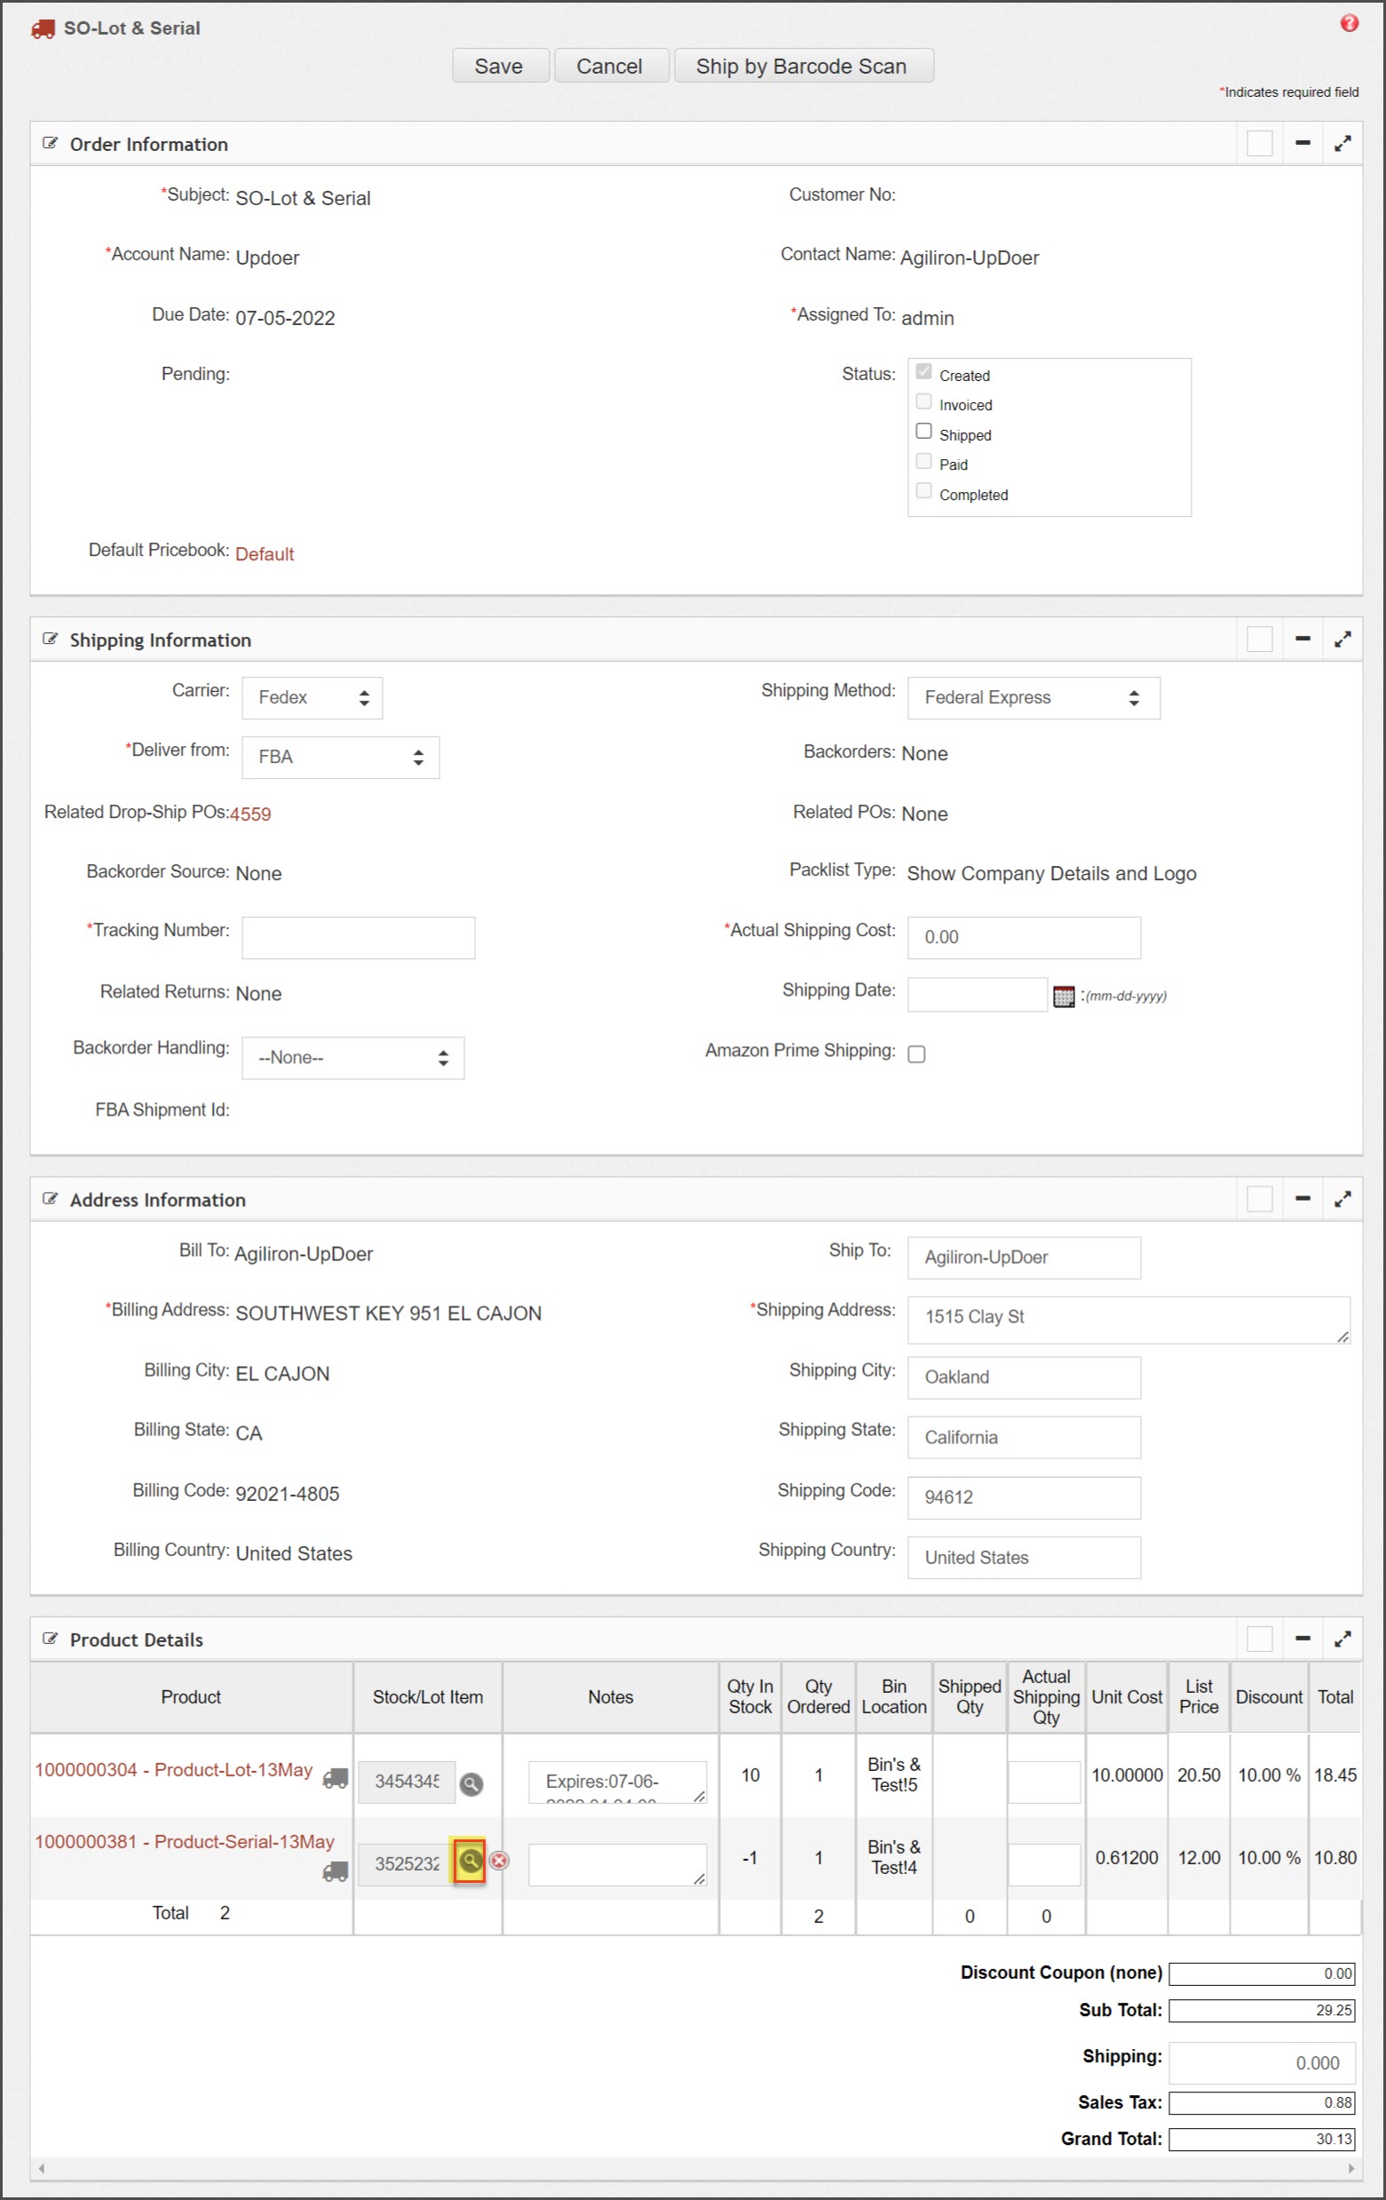1386x2200 pixels.
Task: Open the Default pricebook link
Action: coord(265,553)
